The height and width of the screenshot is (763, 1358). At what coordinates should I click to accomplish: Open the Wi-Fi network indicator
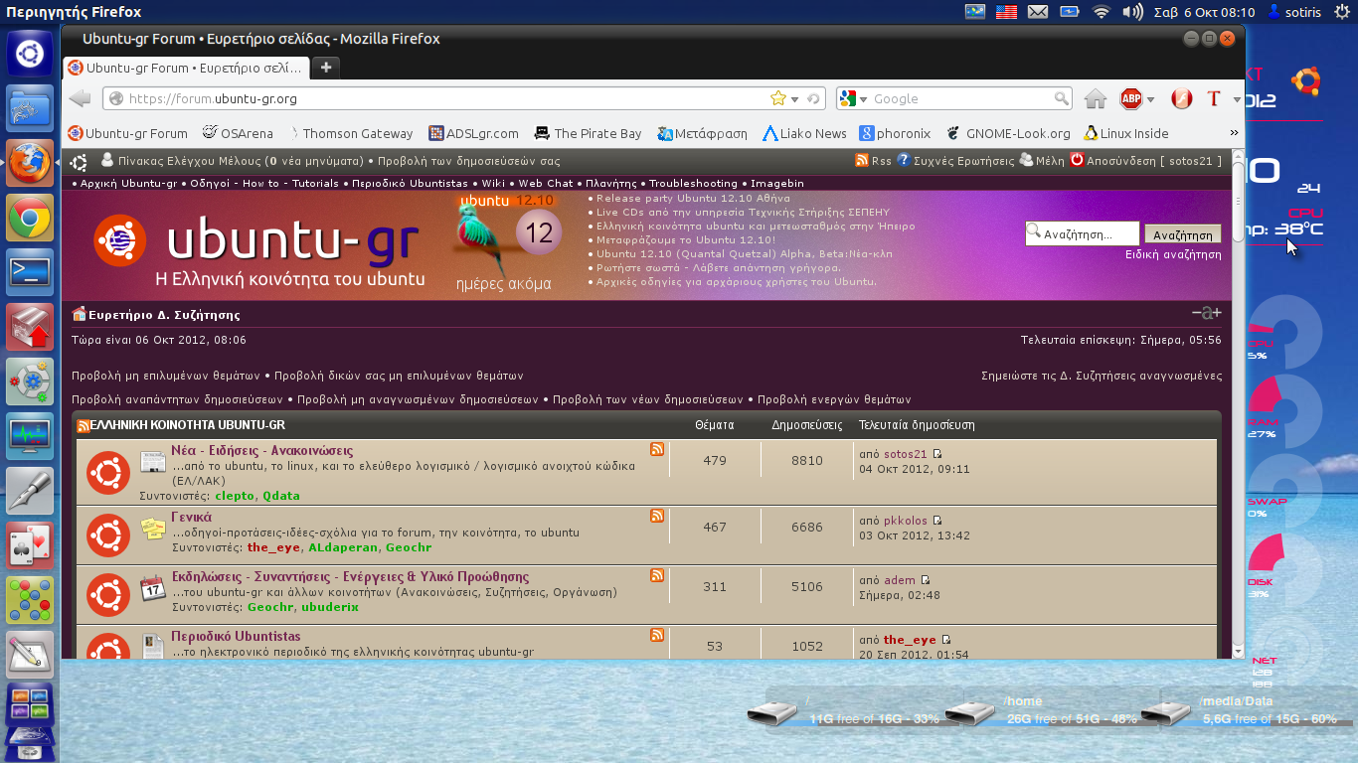pos(1101,12)
